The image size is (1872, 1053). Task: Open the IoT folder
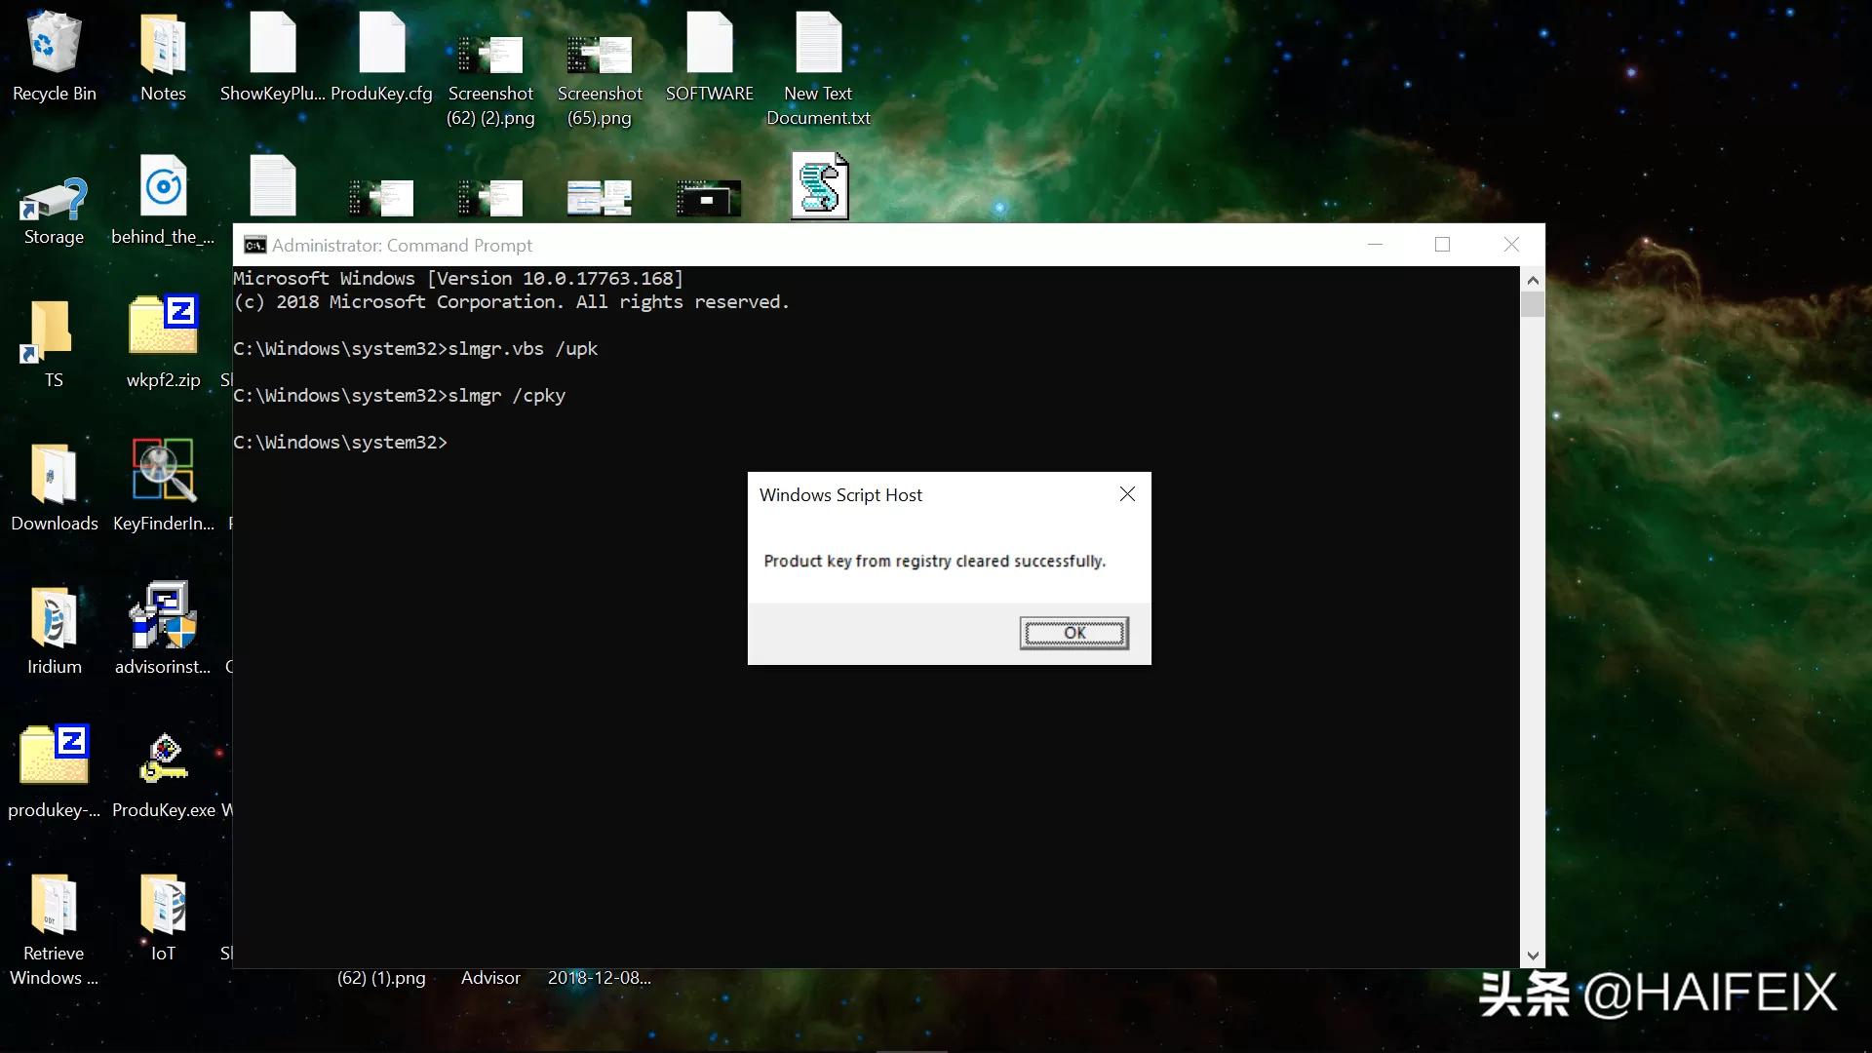[162, 902]
